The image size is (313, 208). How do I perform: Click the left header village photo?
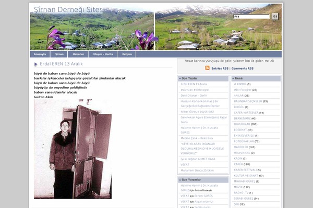pos(92,27)
